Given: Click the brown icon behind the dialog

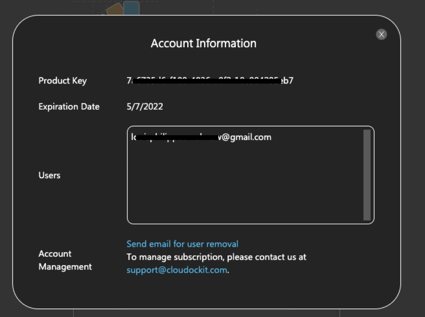Looking at the screenshot, I should (115, 10).
